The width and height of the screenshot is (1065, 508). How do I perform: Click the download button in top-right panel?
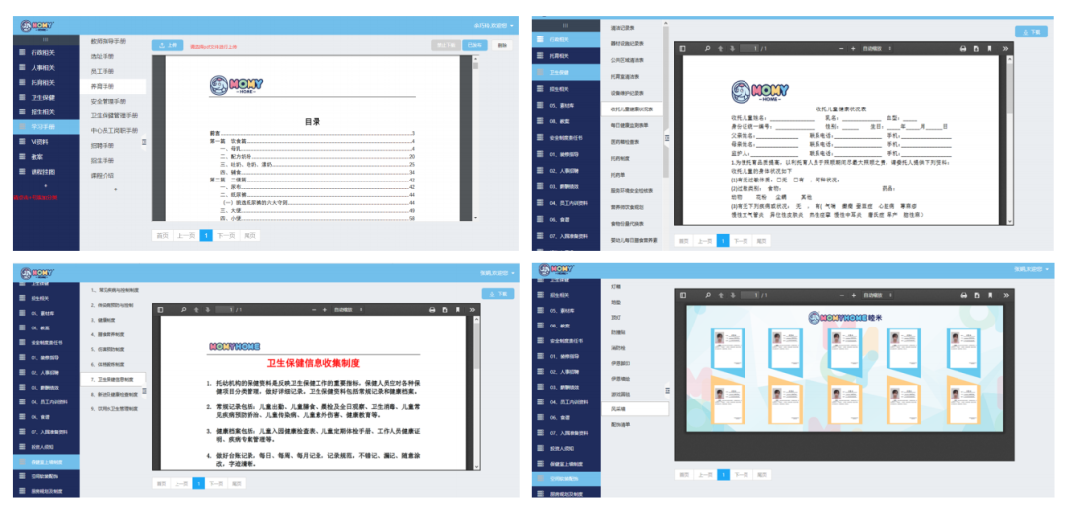(1030, 32)
